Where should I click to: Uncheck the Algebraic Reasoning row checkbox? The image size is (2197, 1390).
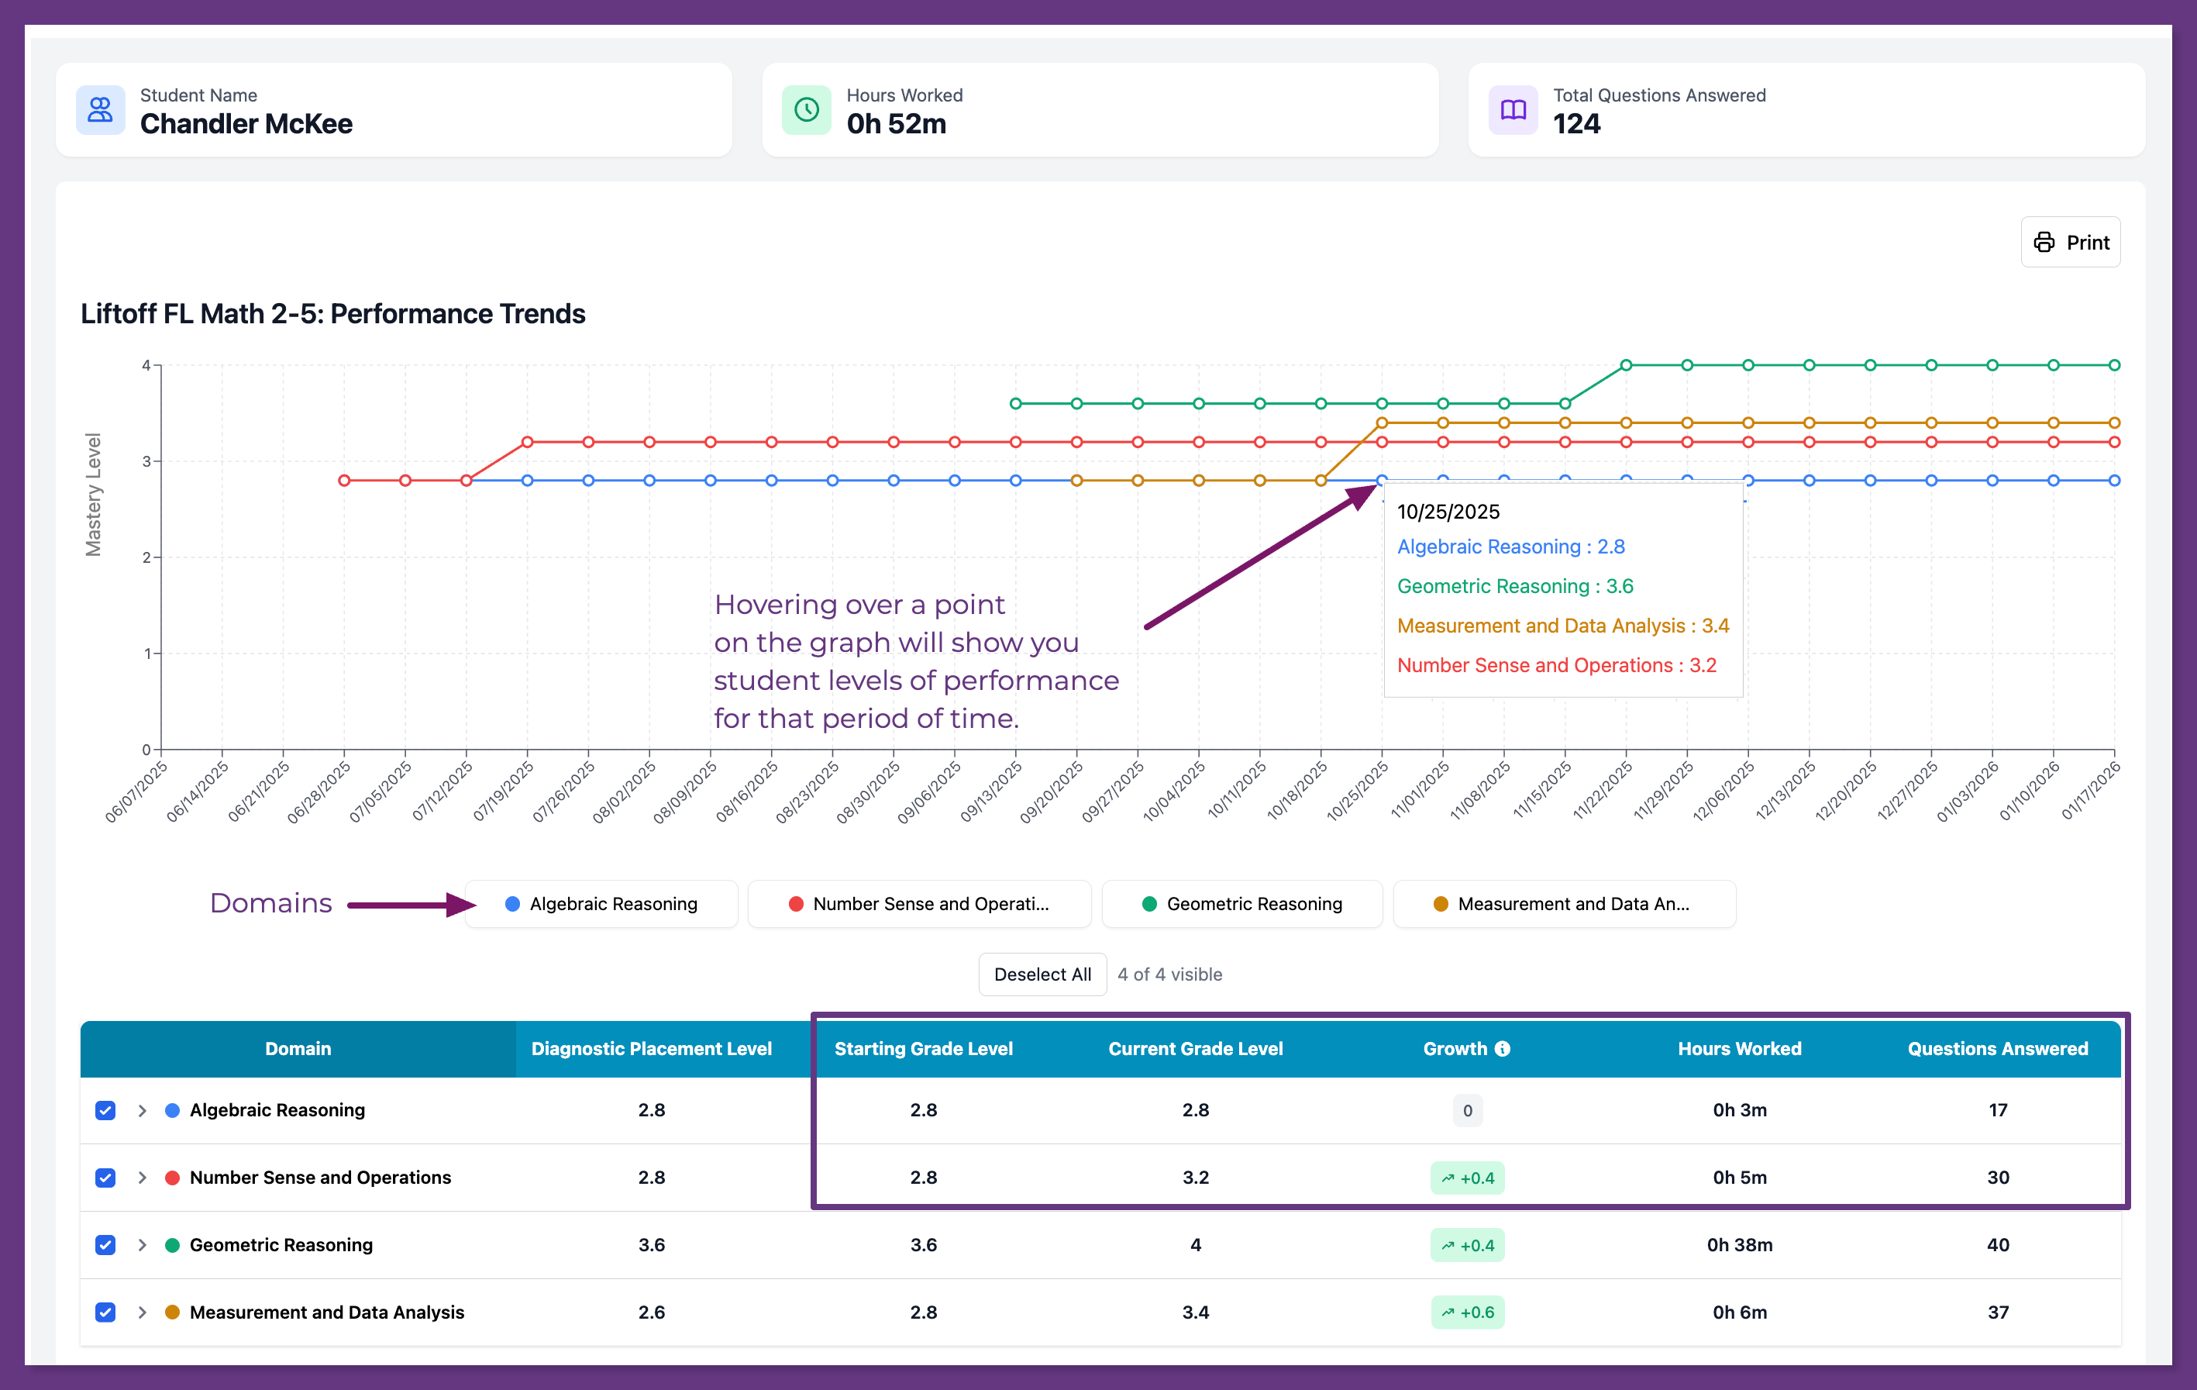coord(106,1111)
